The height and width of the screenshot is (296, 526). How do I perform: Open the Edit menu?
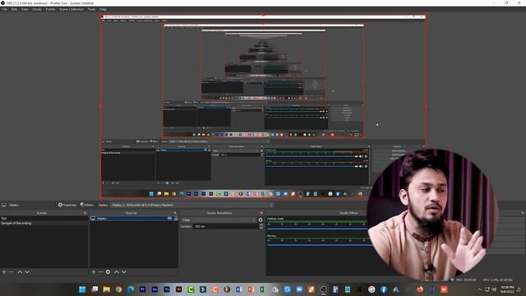(14, 9)
